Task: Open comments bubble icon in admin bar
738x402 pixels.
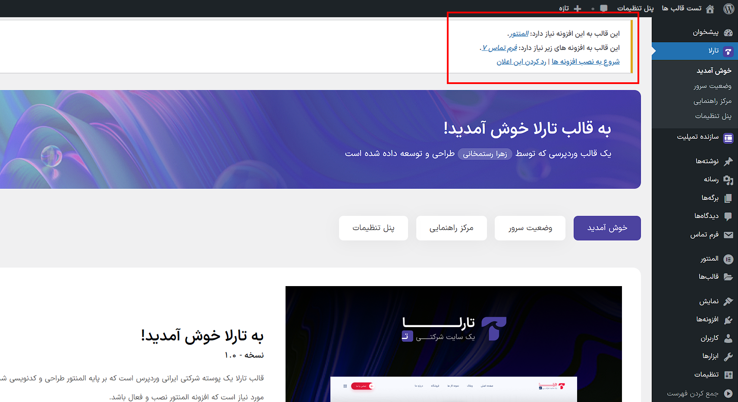Action: tap(604, 9)
